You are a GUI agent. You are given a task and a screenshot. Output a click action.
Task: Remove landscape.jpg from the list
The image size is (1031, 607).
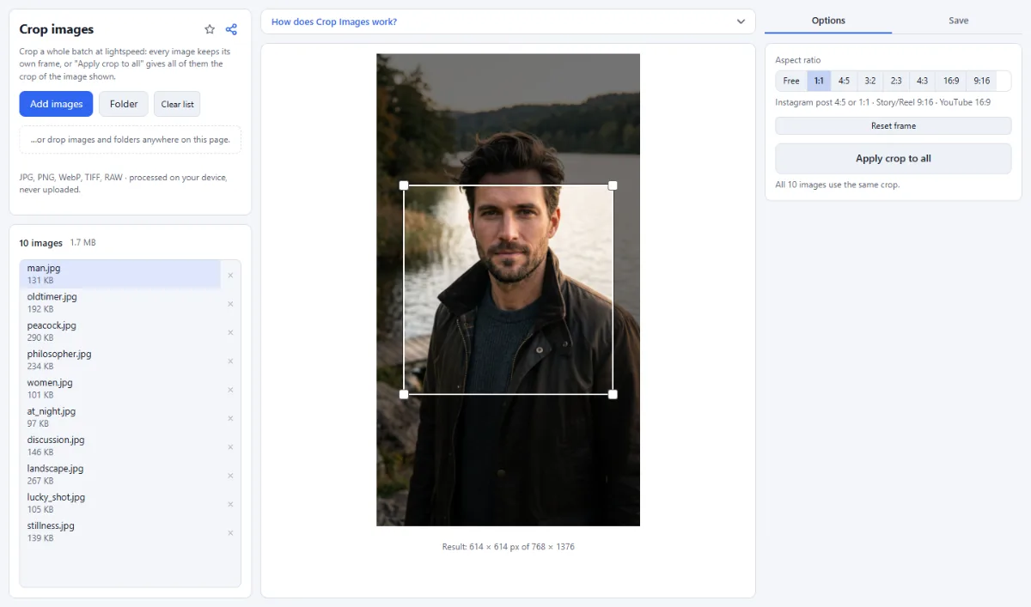point(230,476)
